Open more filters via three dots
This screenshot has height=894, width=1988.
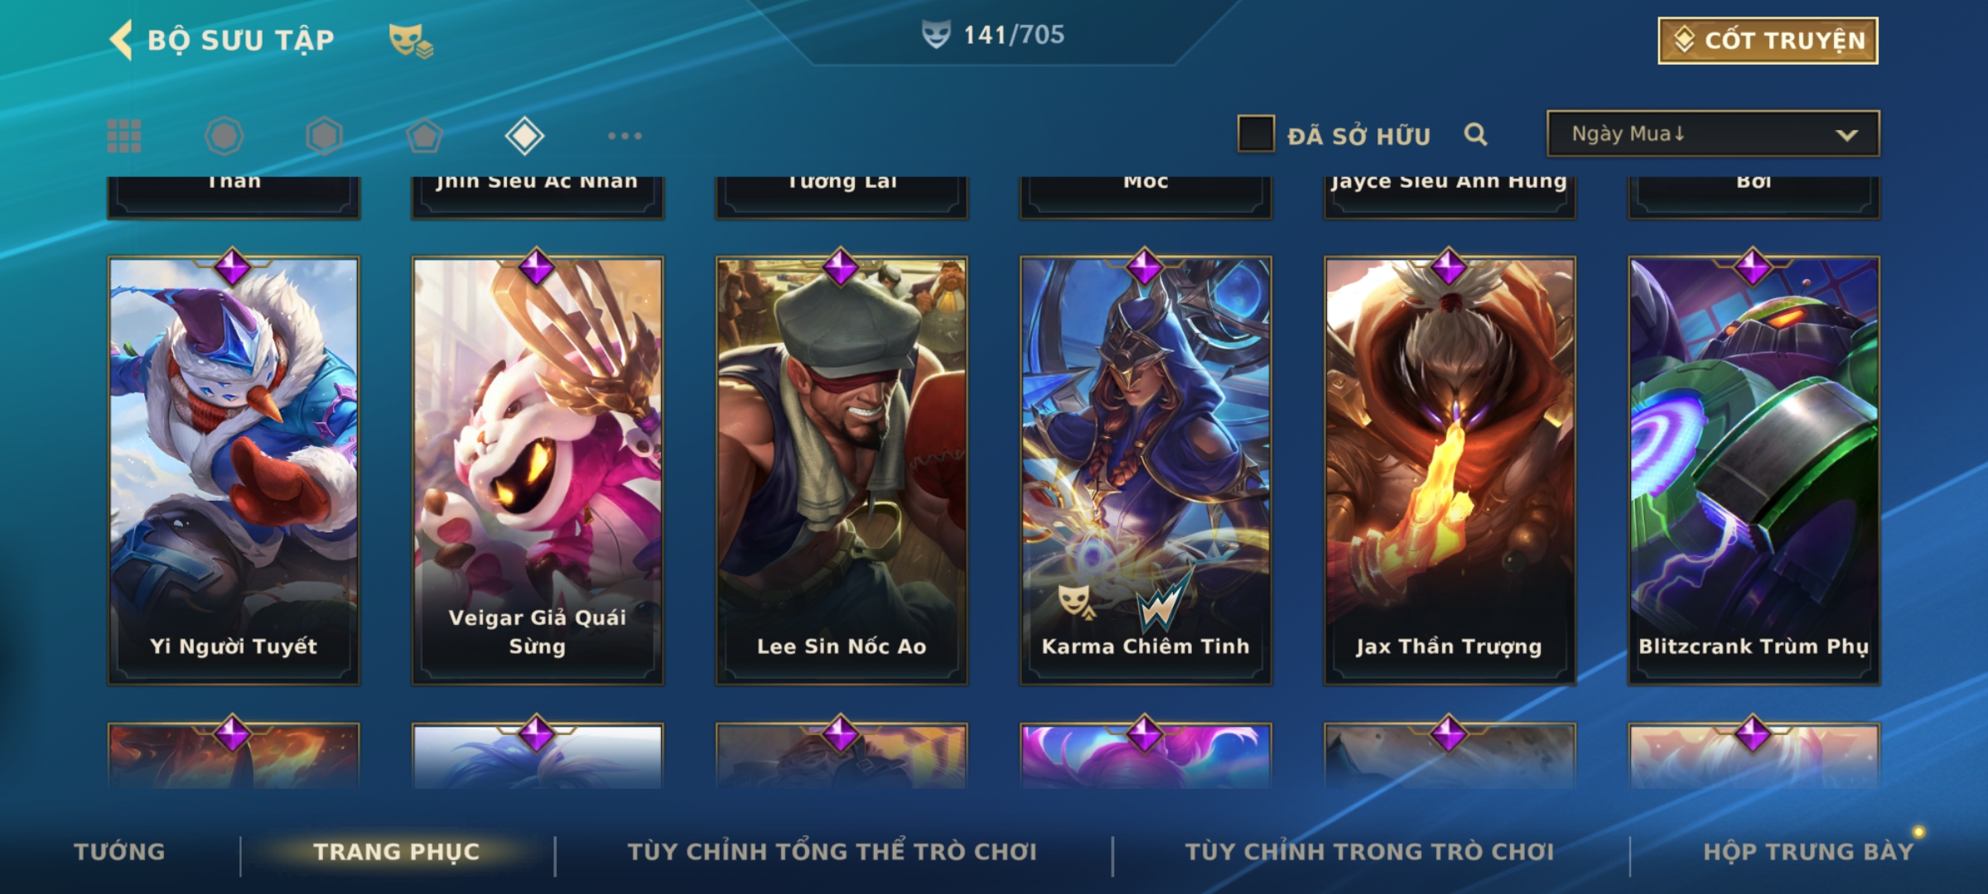(x=625, y=136)
